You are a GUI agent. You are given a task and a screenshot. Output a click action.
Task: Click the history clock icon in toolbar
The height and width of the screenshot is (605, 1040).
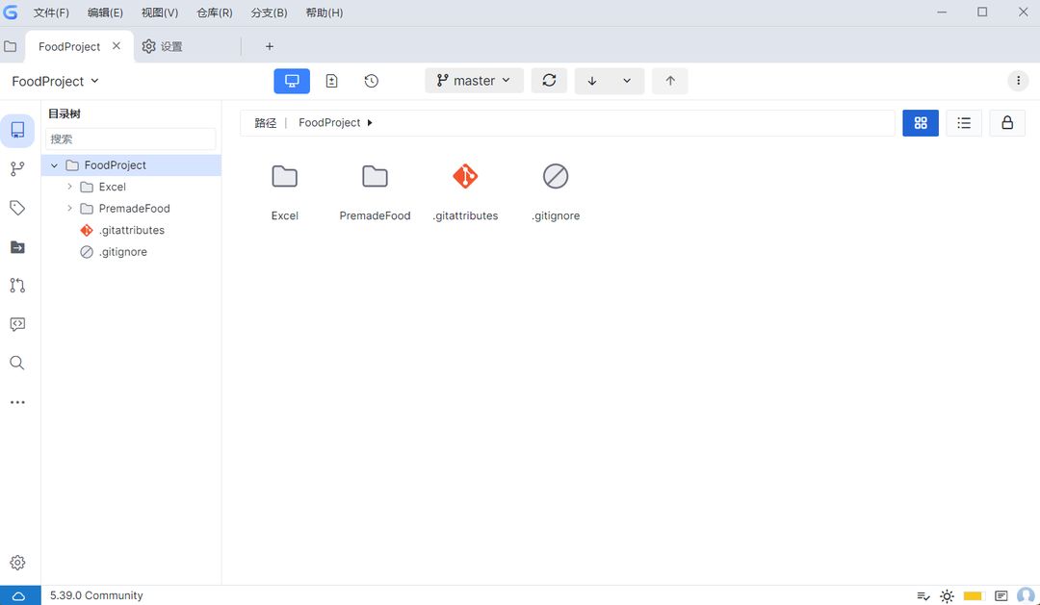tap(372, 81)
